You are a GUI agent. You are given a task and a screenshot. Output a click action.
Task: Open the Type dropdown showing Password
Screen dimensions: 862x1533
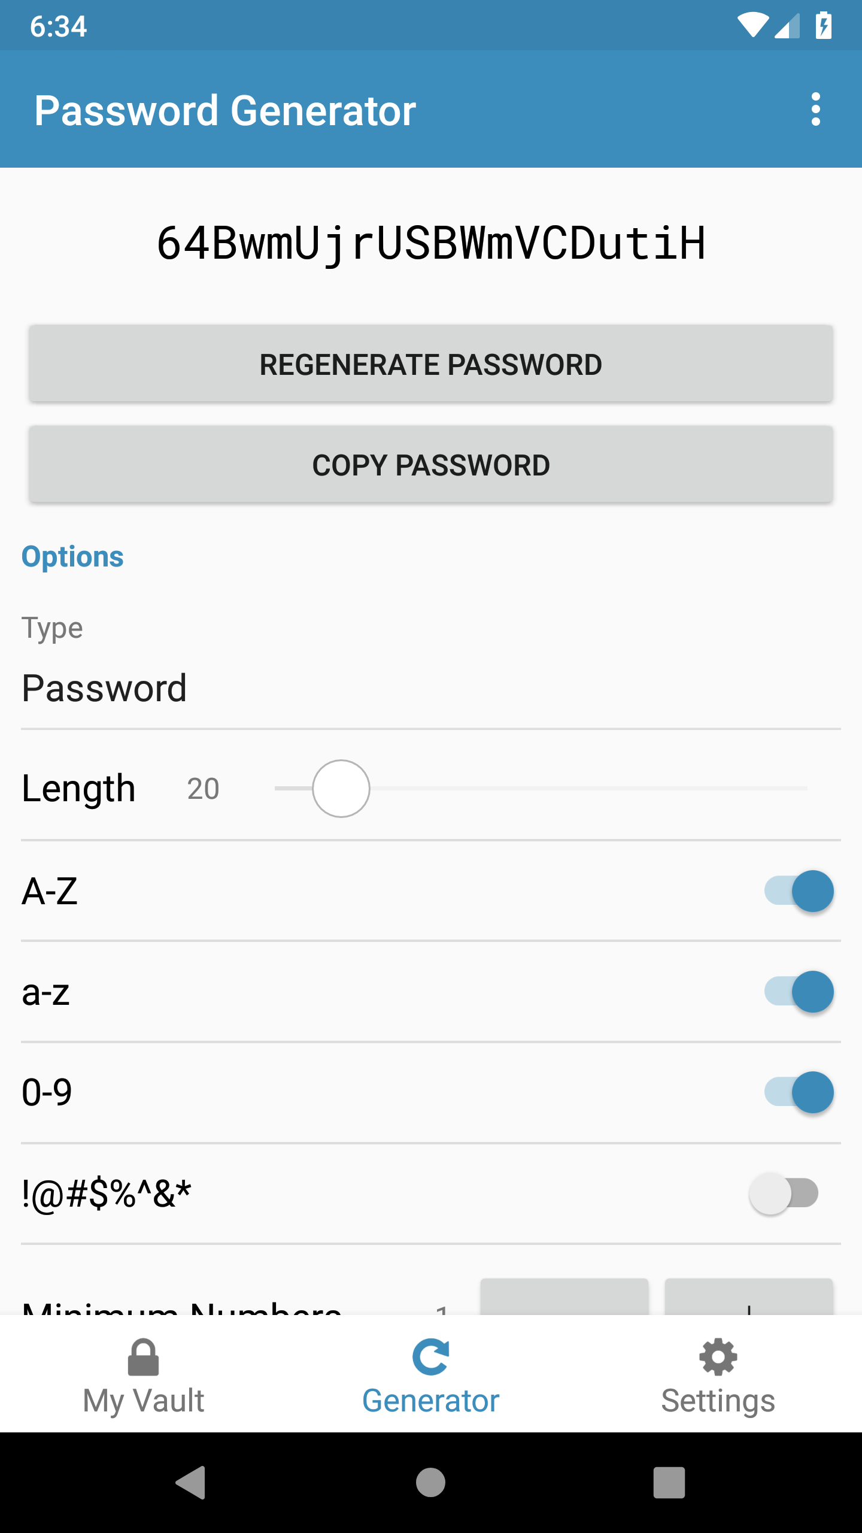point(431,687)
